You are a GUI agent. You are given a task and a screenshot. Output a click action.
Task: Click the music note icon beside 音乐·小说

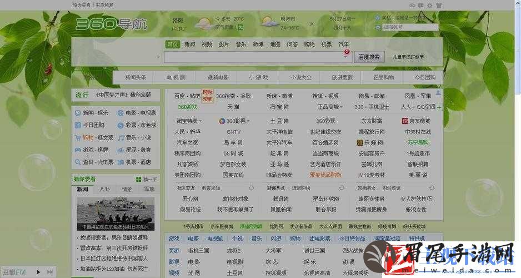point(121,138)
